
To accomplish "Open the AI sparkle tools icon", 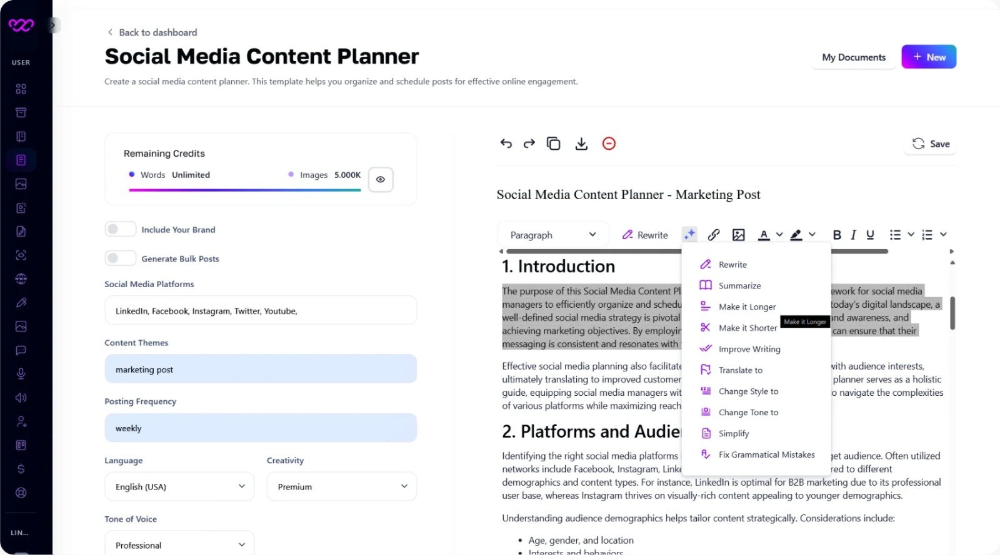I will click(689, 235).
